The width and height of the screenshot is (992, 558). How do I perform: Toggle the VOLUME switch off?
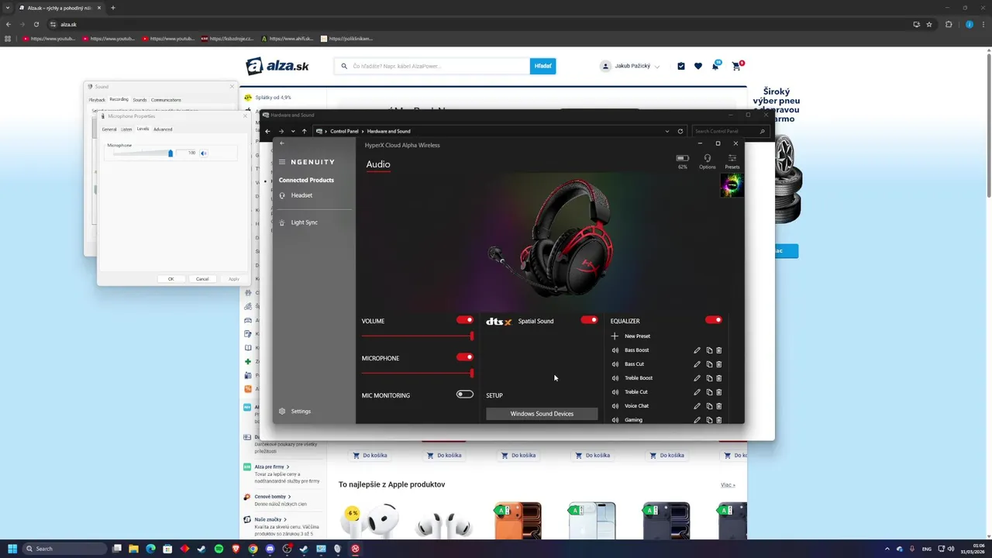(465, 319)
